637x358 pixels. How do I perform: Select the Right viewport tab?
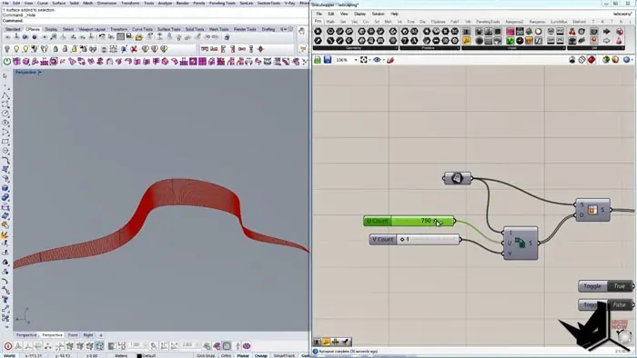coord(88,335)
